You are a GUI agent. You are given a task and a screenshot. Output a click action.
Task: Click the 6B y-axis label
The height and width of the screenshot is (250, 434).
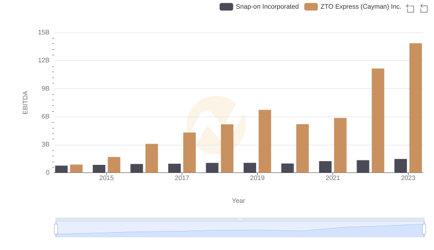click(46, 117)
